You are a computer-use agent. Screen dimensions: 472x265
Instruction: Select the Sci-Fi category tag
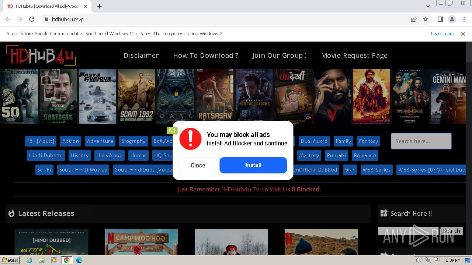(x=44, y=170)
